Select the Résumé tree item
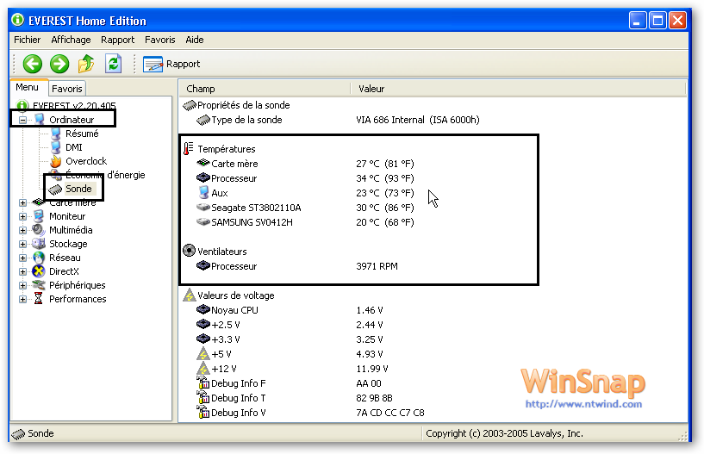 (x=82, y=134)
